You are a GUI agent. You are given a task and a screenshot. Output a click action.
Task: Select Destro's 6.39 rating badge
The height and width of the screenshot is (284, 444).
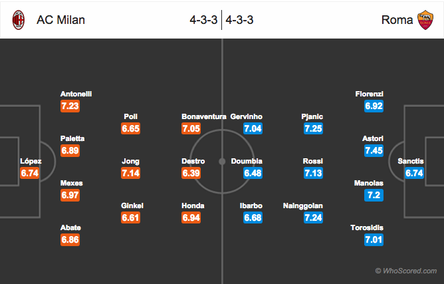point(191,173)
